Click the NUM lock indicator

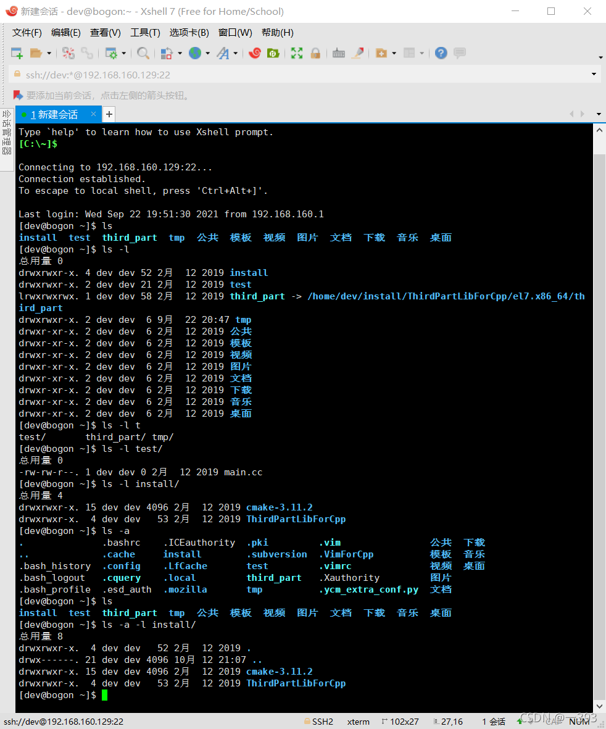(x=579, y=722)
